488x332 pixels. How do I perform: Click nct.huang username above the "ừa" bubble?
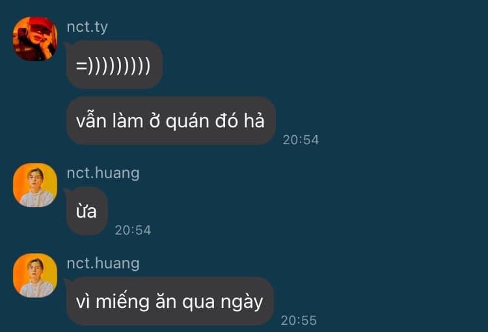(x=103, y=173)
